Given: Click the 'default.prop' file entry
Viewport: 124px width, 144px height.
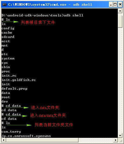Looking at the screenshot, I should pos(15,89).
